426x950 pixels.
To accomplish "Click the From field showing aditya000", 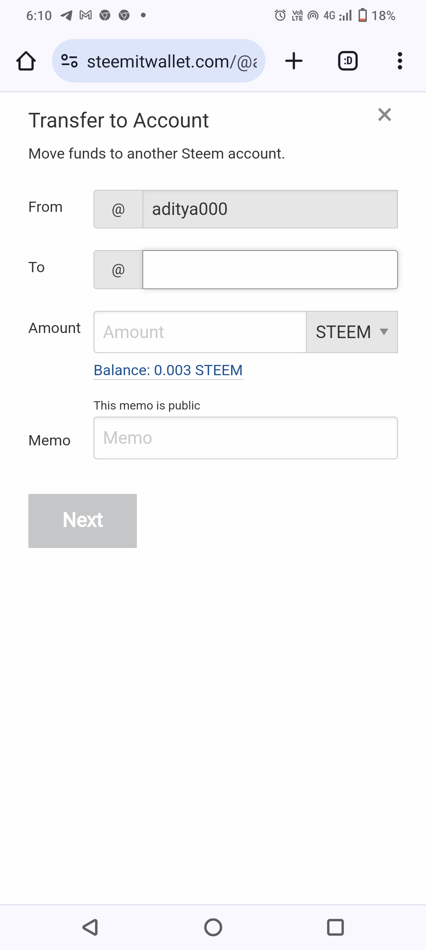I will (270, 209).
